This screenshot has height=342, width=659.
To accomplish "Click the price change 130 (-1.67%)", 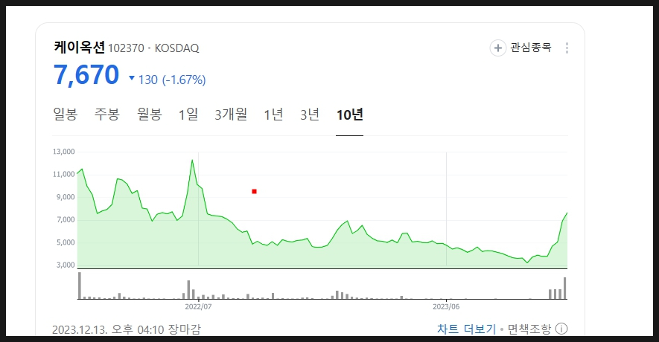I will pyautogui.click(x=172, y=80).
